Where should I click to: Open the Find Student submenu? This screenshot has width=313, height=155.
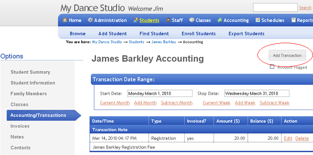(x=154, y=33)
